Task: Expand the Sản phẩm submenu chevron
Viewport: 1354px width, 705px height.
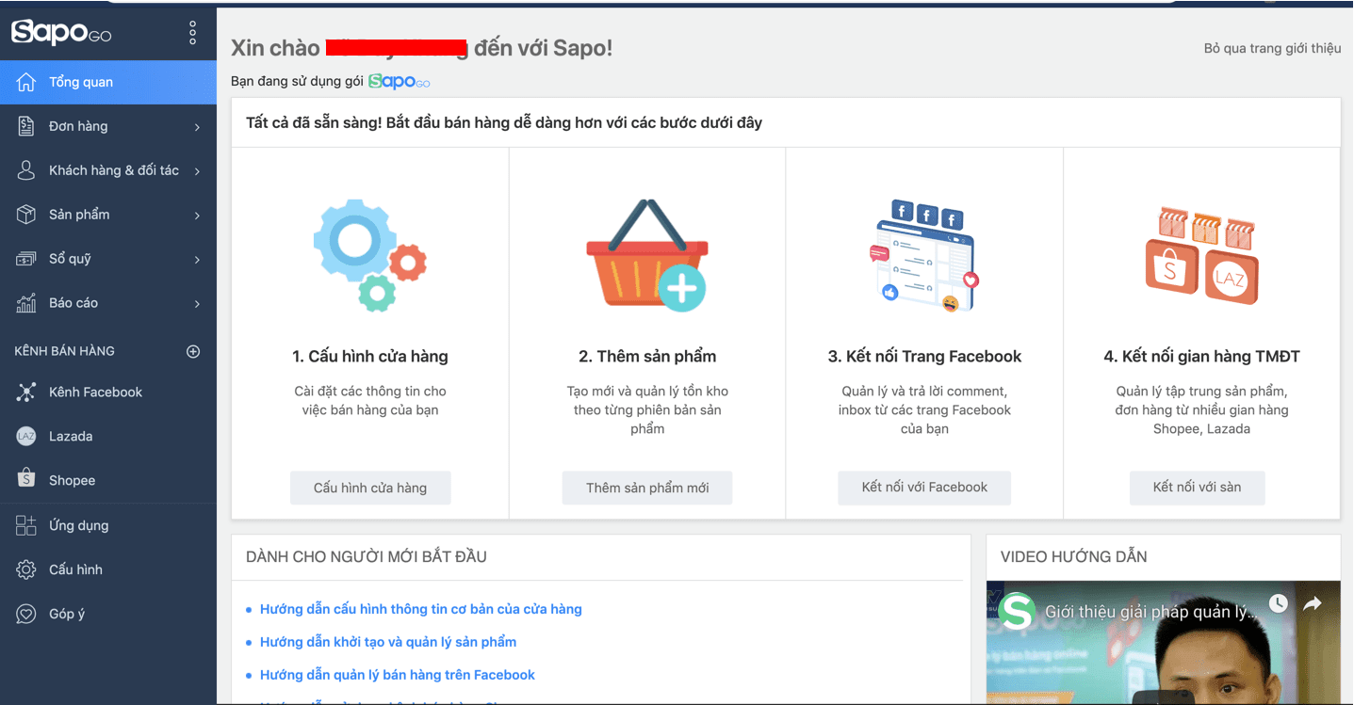Action: click(197, 216)
